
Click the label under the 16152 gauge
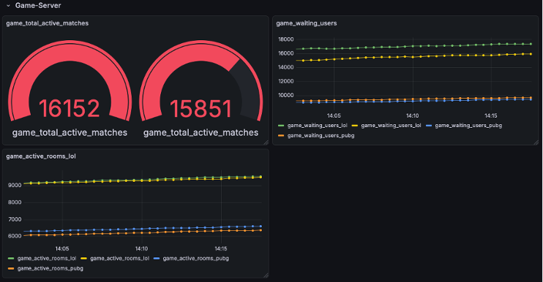click(x=70, y=133)
